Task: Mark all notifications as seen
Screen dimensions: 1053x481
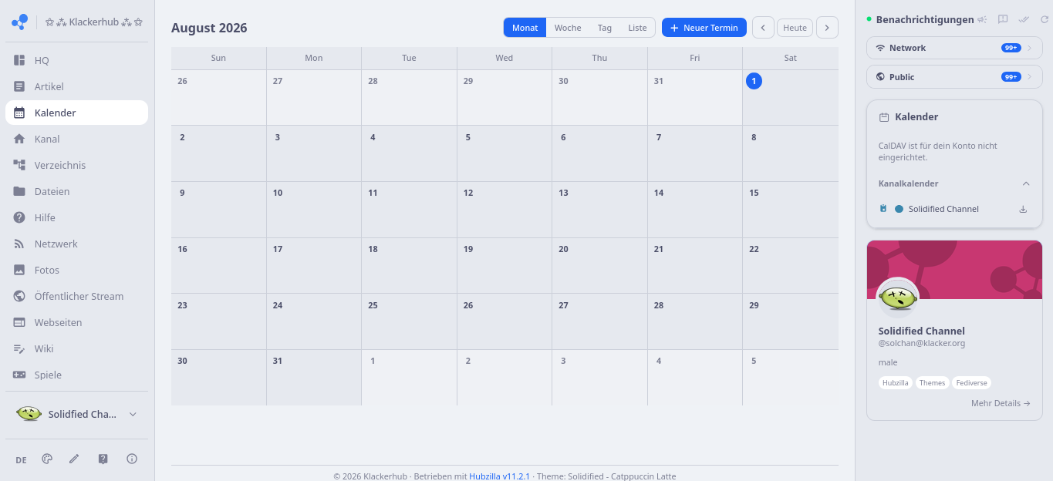Action: [1024, 19]
